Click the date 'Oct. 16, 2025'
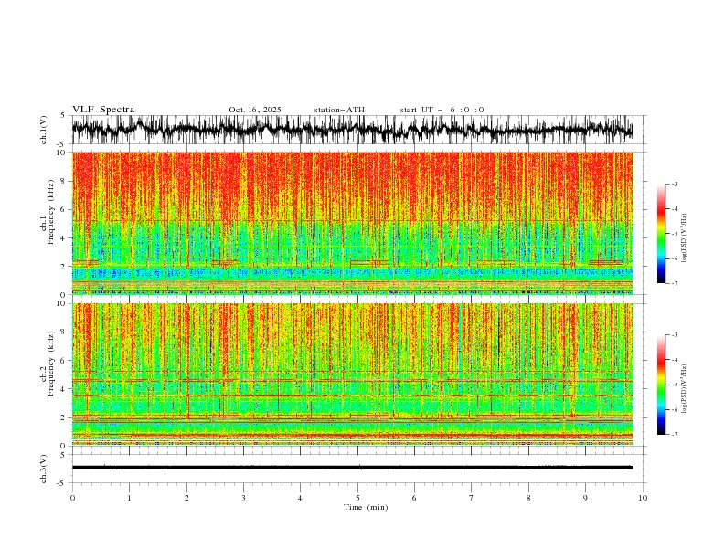This screenshot has width=724, height=559. click(x=255, y=110)
